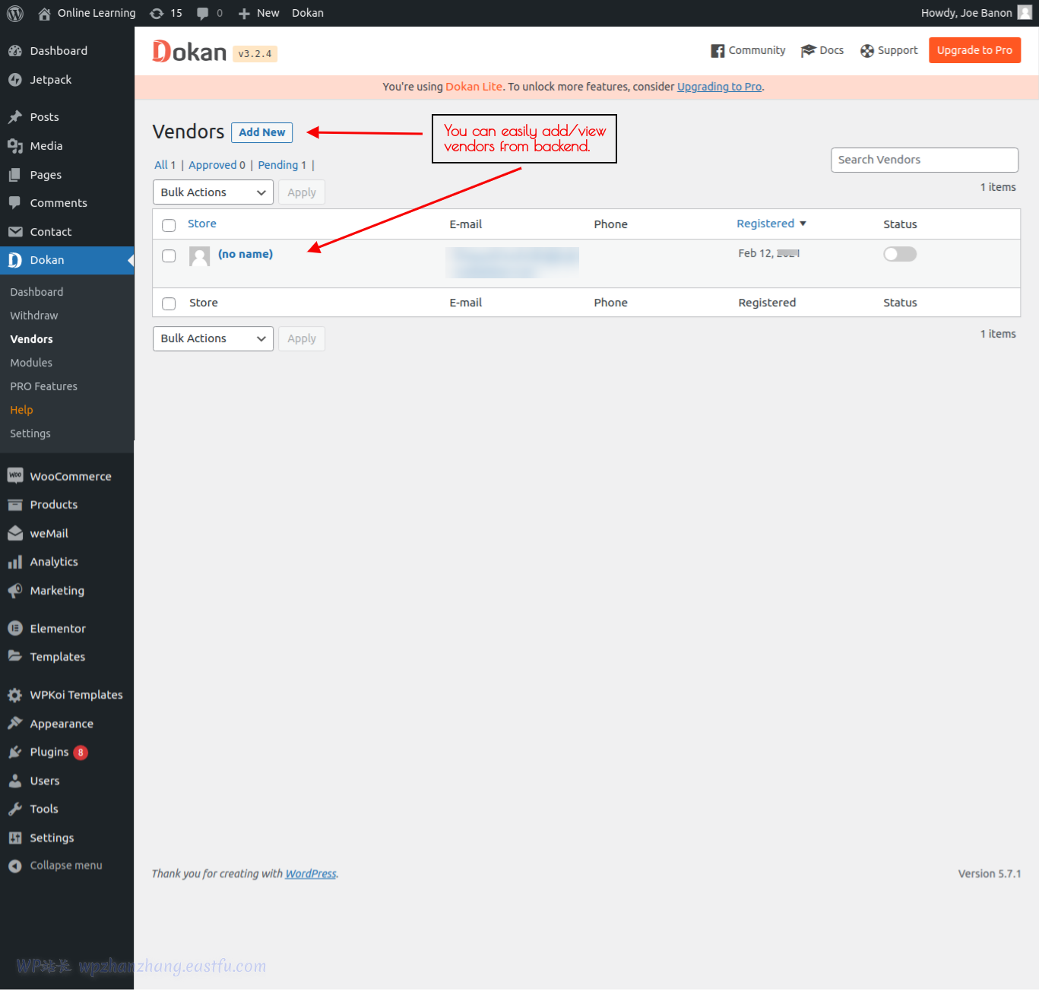The height and width of the screenshot is (990, 1039).
Task: Click the WordPress logo icon in admin bar
Action: (x=15, y=13)
